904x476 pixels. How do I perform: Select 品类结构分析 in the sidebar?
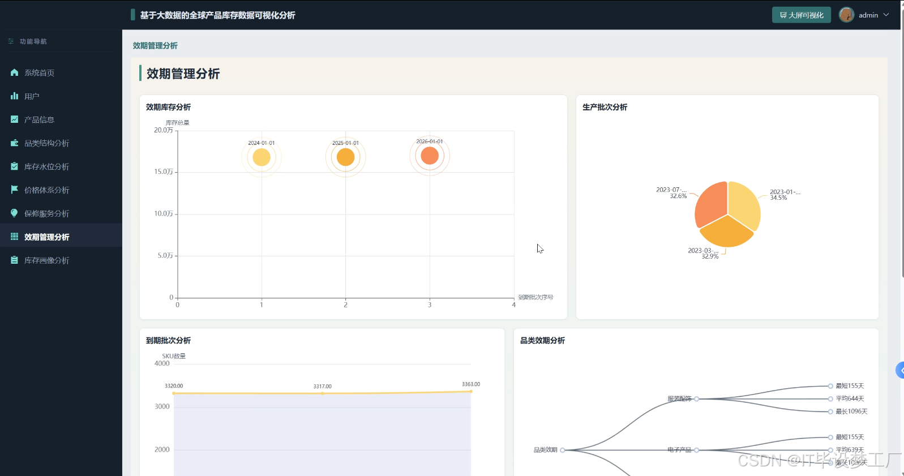[x=61, y=143]
